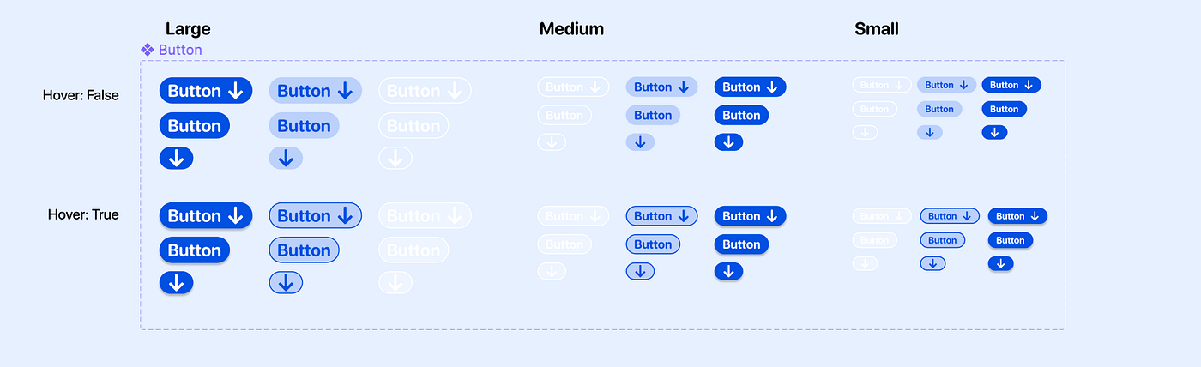
Task: Click Small outlined light blue text-only Button, Hover True
Action: 943,240
